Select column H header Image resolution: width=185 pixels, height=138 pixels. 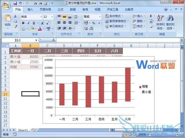(x=131, y=46)
